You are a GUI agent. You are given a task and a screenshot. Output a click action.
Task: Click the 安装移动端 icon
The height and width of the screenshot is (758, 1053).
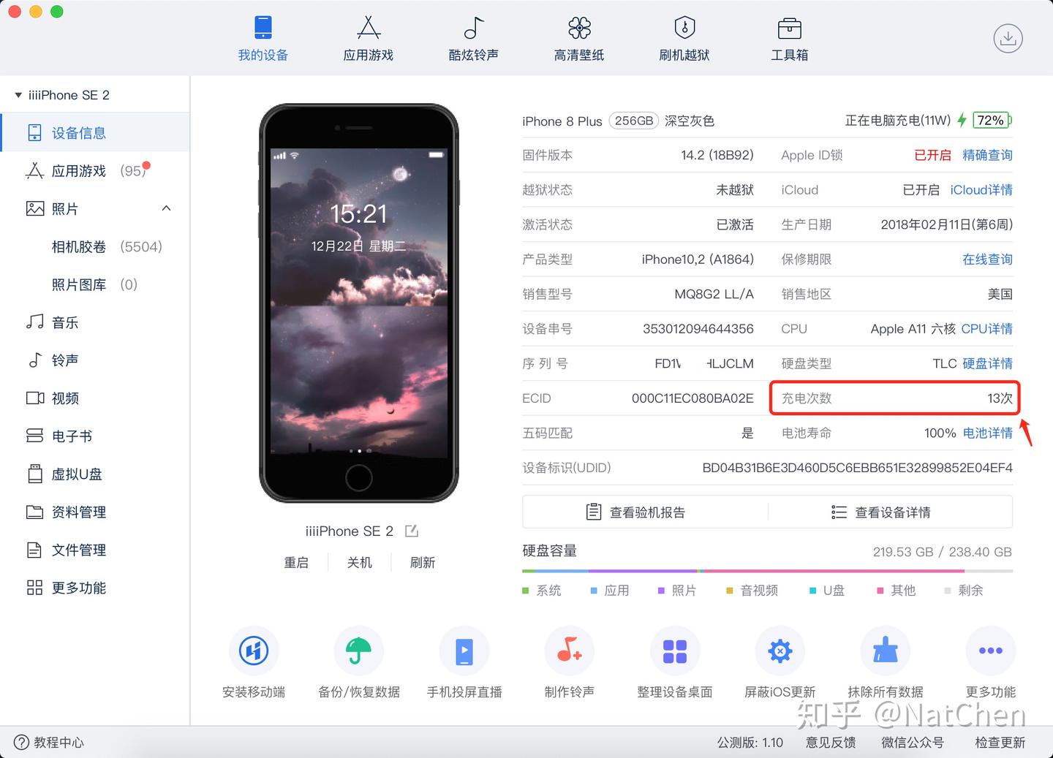254,651
